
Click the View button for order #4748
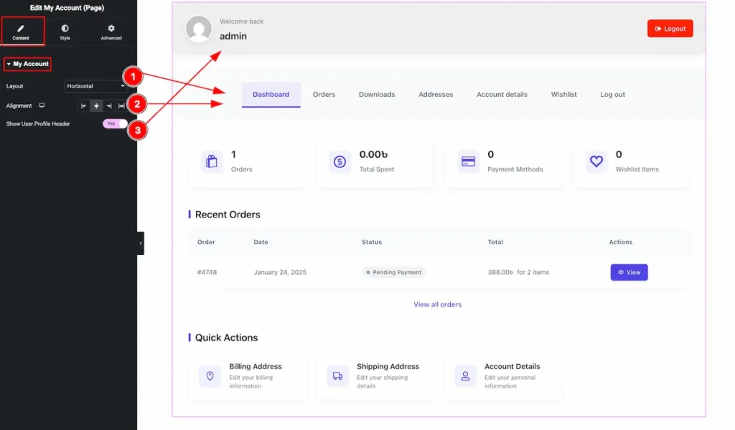pos(629,273)
